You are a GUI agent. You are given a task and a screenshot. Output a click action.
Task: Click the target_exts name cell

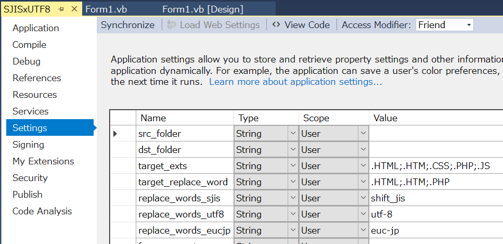pos(185,165)
